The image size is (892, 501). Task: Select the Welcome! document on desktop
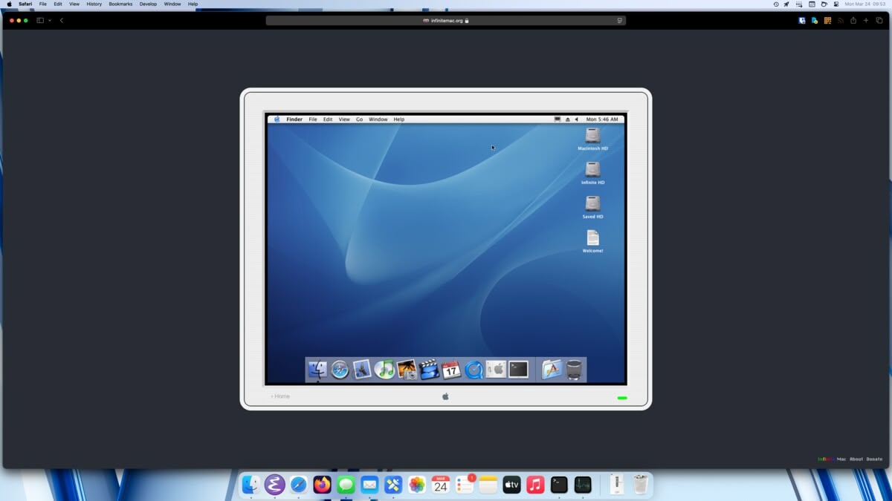pos(592,241)
